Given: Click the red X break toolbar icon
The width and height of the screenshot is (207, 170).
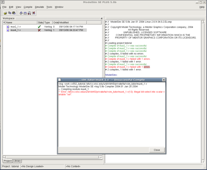Looking at the screenshot, I should click(33, 13).
